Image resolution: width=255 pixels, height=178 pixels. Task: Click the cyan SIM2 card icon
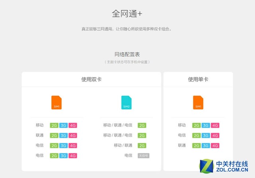(x=126, y=102)
